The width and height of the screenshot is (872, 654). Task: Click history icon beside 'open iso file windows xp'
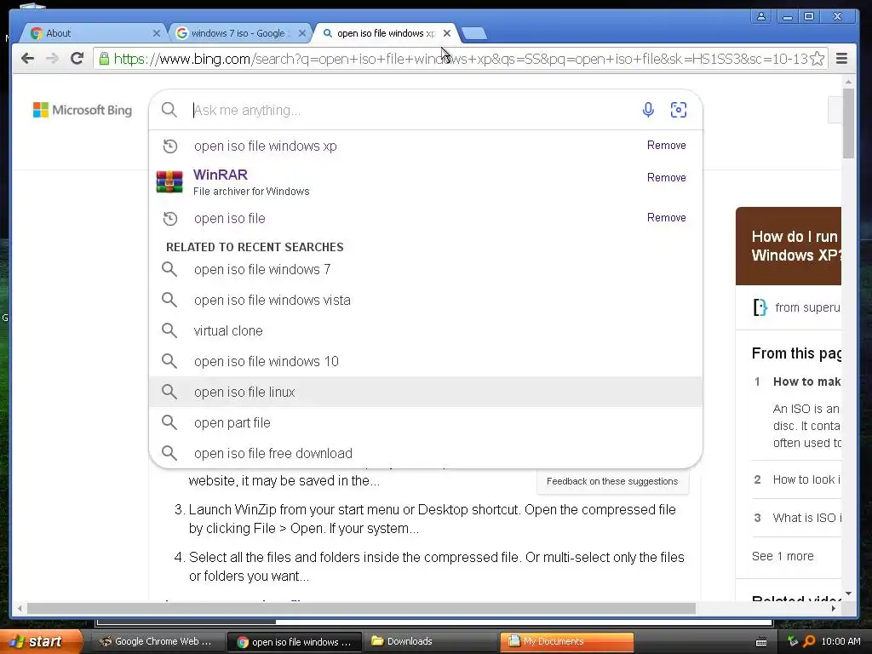[x=170, y=146]
